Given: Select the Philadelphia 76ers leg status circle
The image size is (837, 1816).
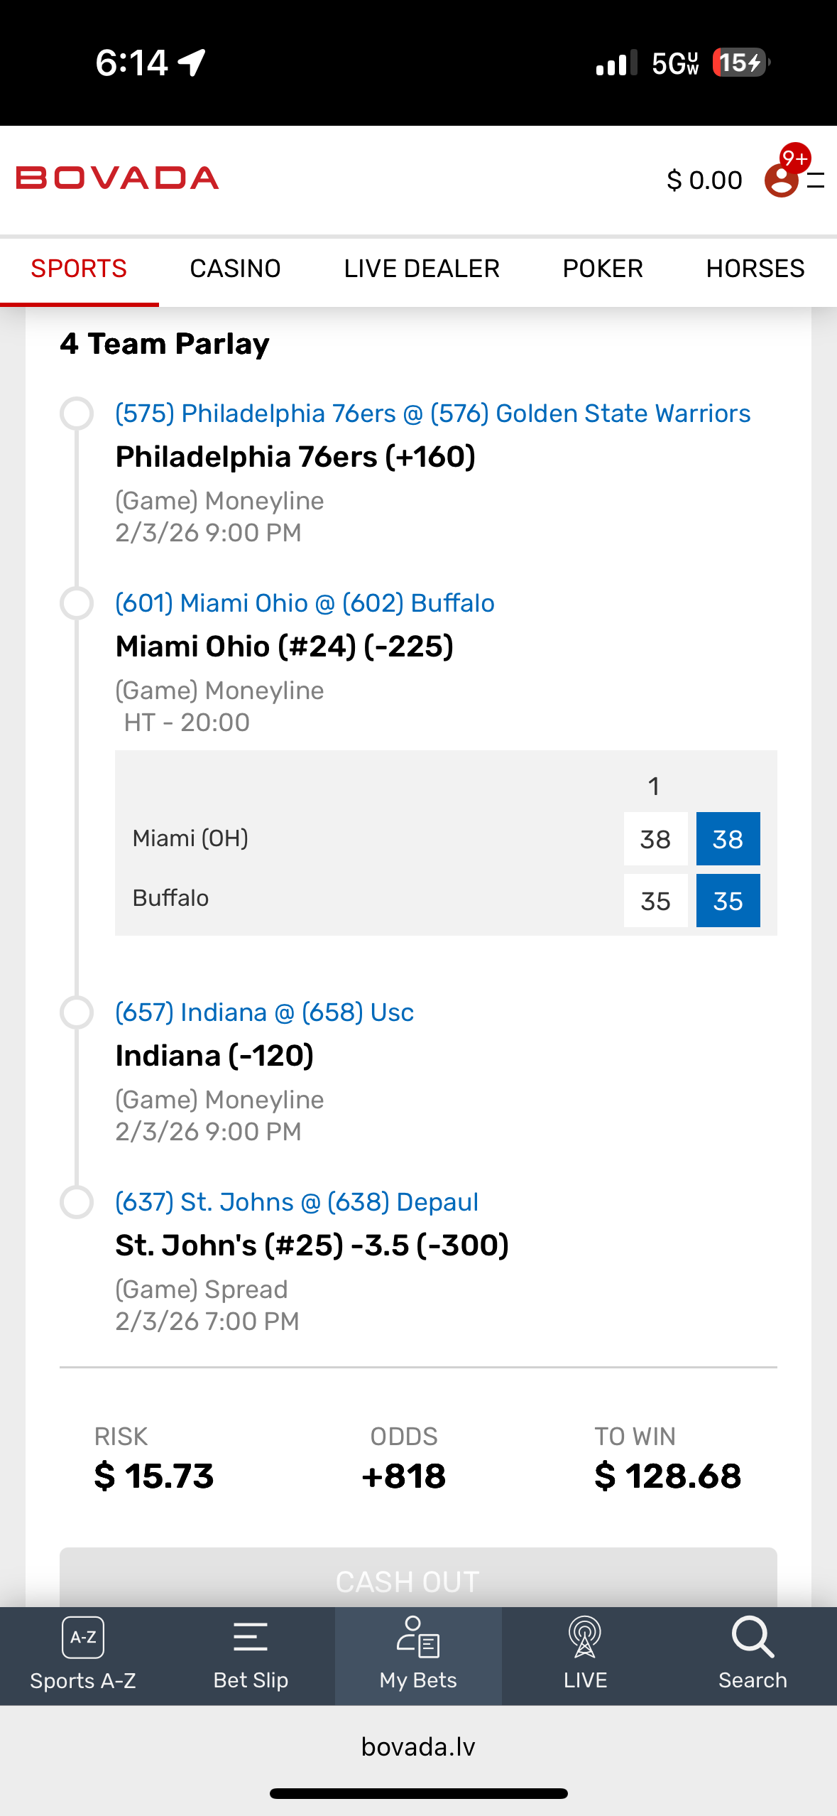Looking at the screenshot, I should point(77,414).
